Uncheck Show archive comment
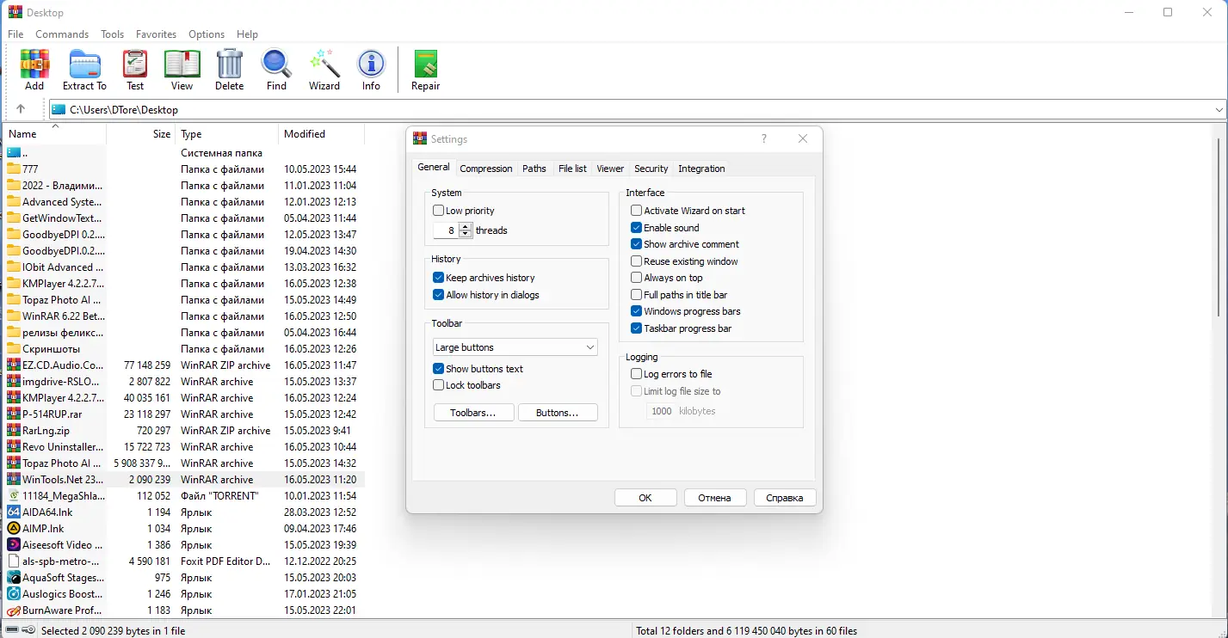Screen dimensions: 1228x638 coord(637,244)
